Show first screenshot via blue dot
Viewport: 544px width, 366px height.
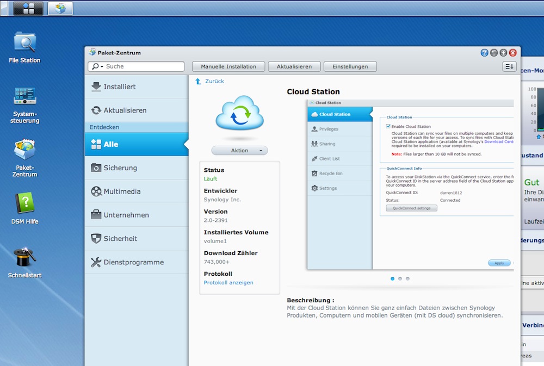pos(392,278)
